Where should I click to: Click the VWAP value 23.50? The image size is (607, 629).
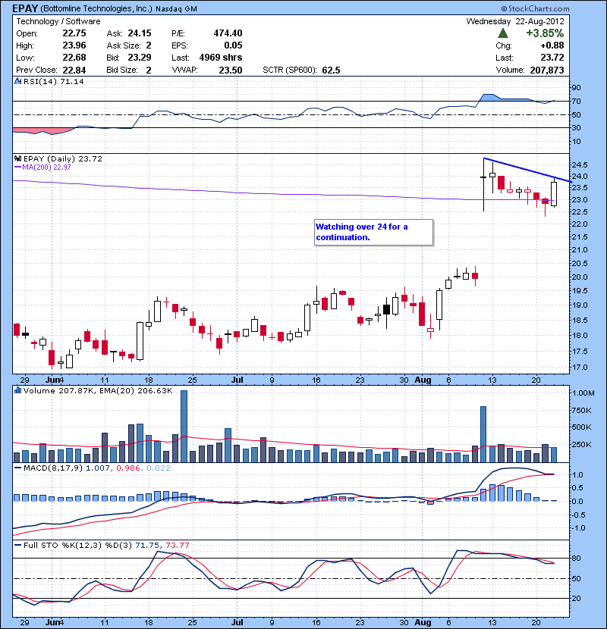[230, 70]
